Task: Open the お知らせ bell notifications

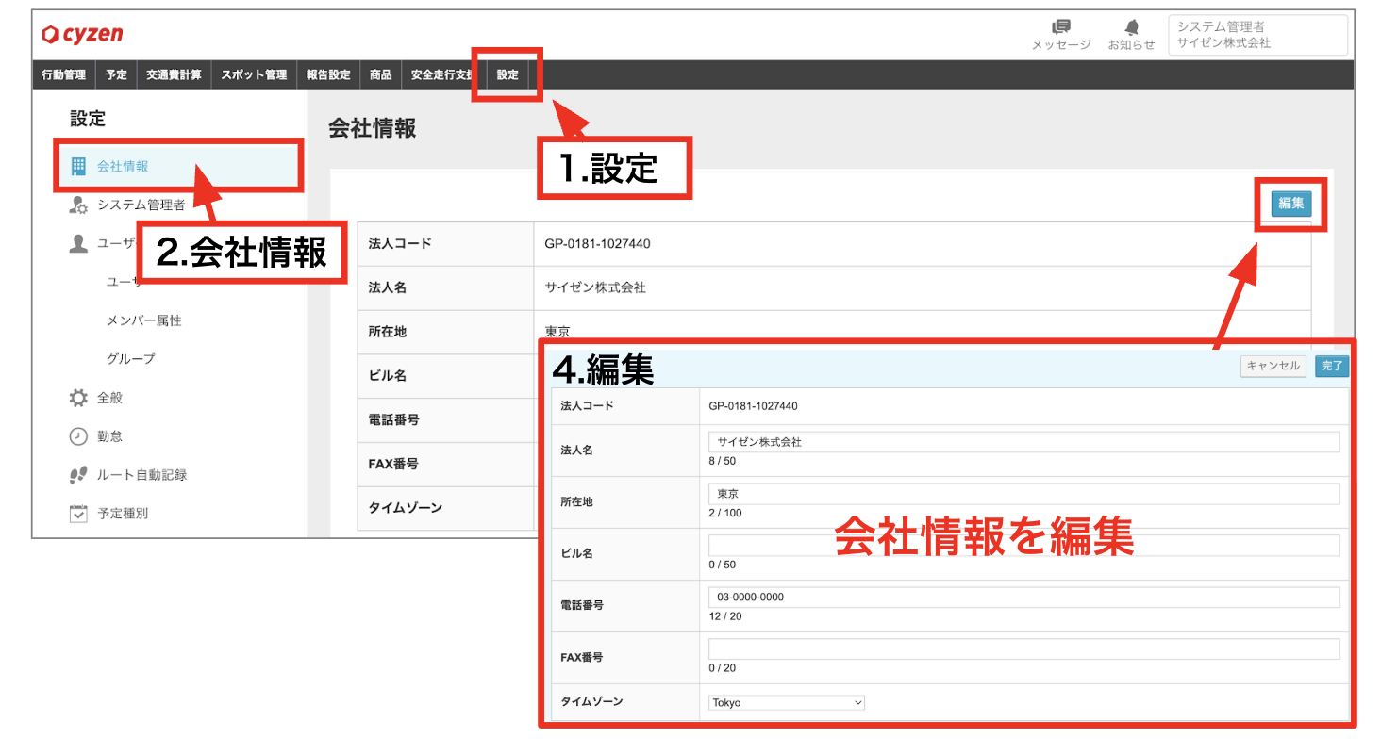Action: click(x=1132, y=26)
